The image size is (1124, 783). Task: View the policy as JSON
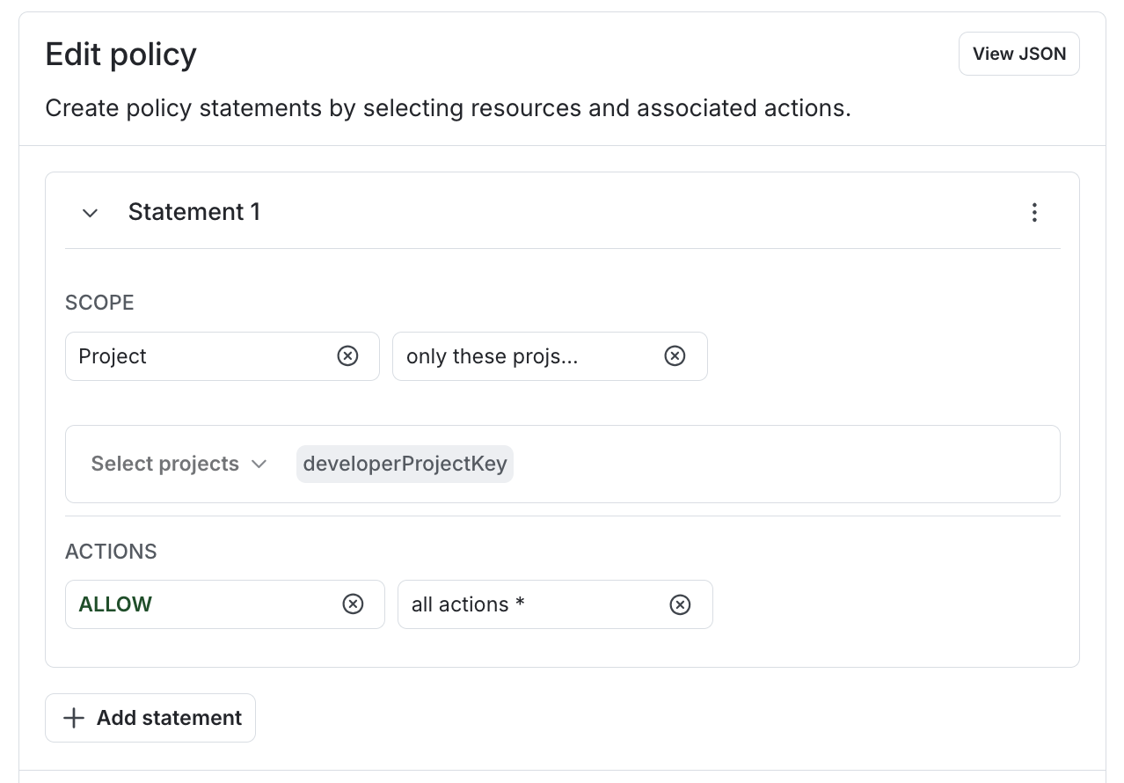(1018, 54)
